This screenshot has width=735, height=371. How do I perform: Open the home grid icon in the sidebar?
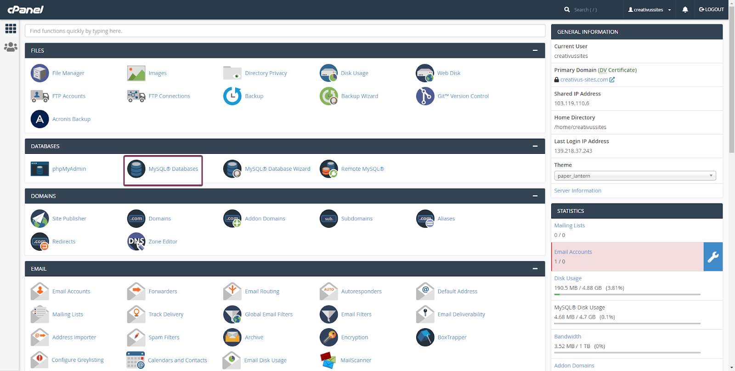click(11, 28)
